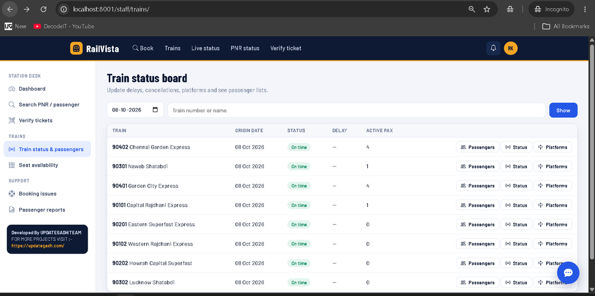Click the date field showing 08-10-2026

click(x=135, y=110)
